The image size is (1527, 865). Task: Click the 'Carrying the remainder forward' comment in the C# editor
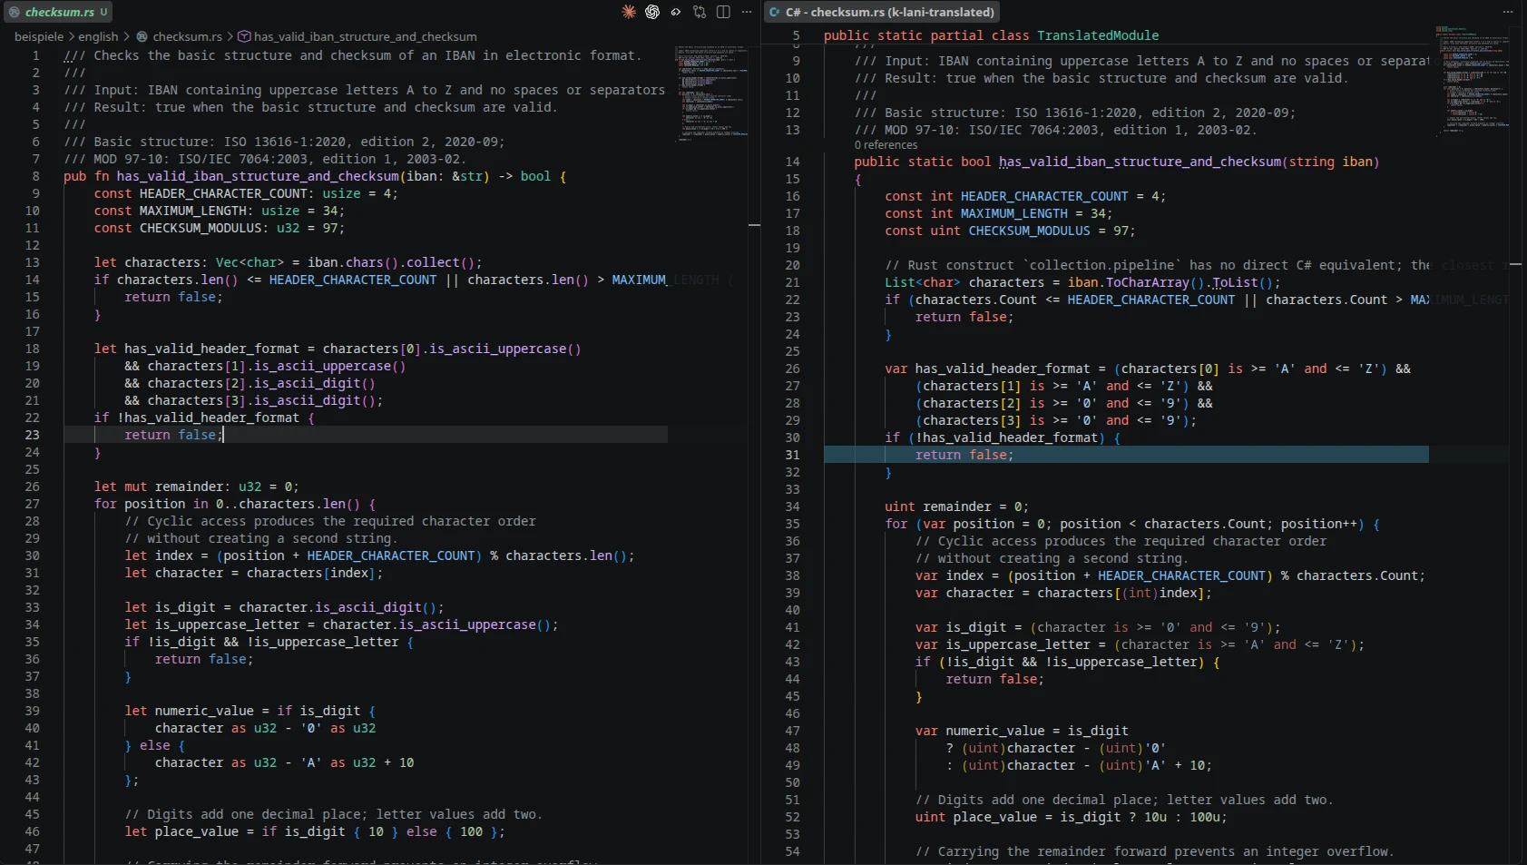[x=1154, y=851]
